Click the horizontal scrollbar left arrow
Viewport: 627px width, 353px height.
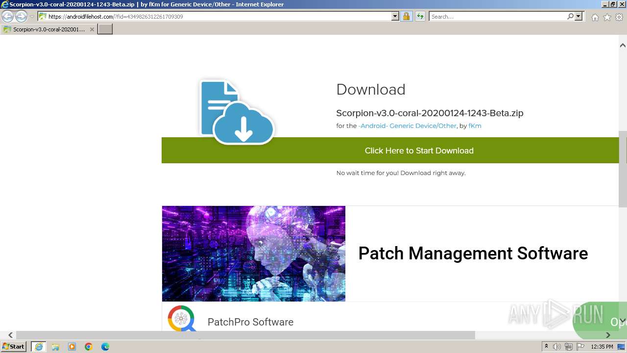(10, 335)
